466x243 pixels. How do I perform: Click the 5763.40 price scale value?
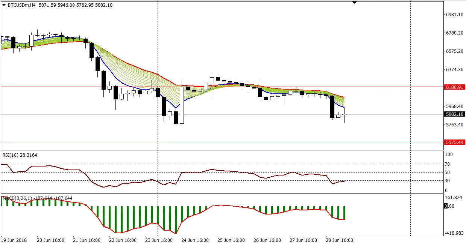(x=454, y=124)
